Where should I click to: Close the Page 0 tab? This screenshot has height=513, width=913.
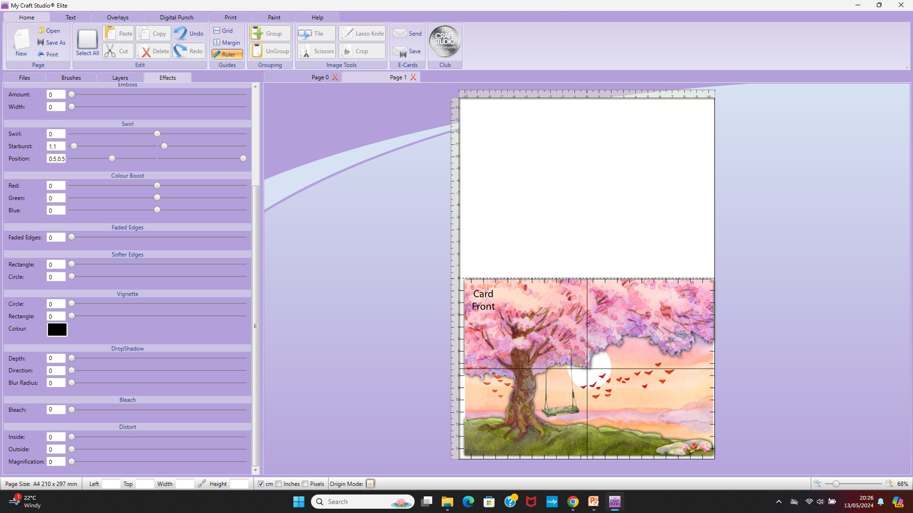pos(335,77)
